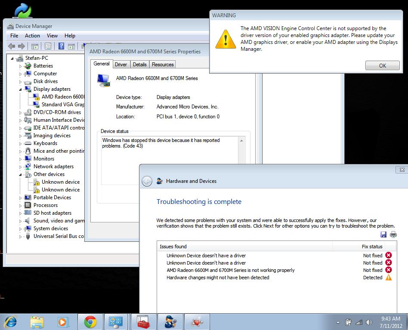Open the taskbar clock showing 9:43 AM
The width and height of the screenshot is (408, 330).
(x=390, y=322)
